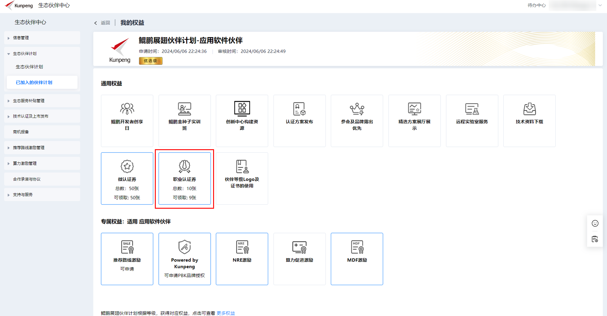
Task: Click the 申请时间 2024/06/06 22:24:36 text
Action: [x=173, y=51]
